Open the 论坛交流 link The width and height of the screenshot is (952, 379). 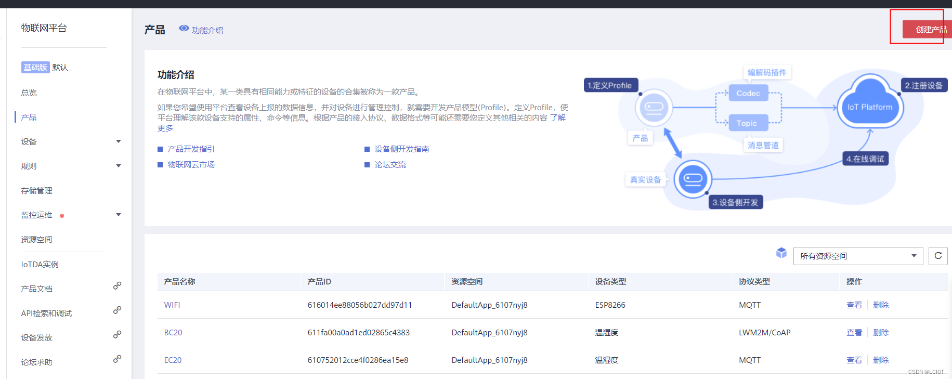(x=390, y=164)
